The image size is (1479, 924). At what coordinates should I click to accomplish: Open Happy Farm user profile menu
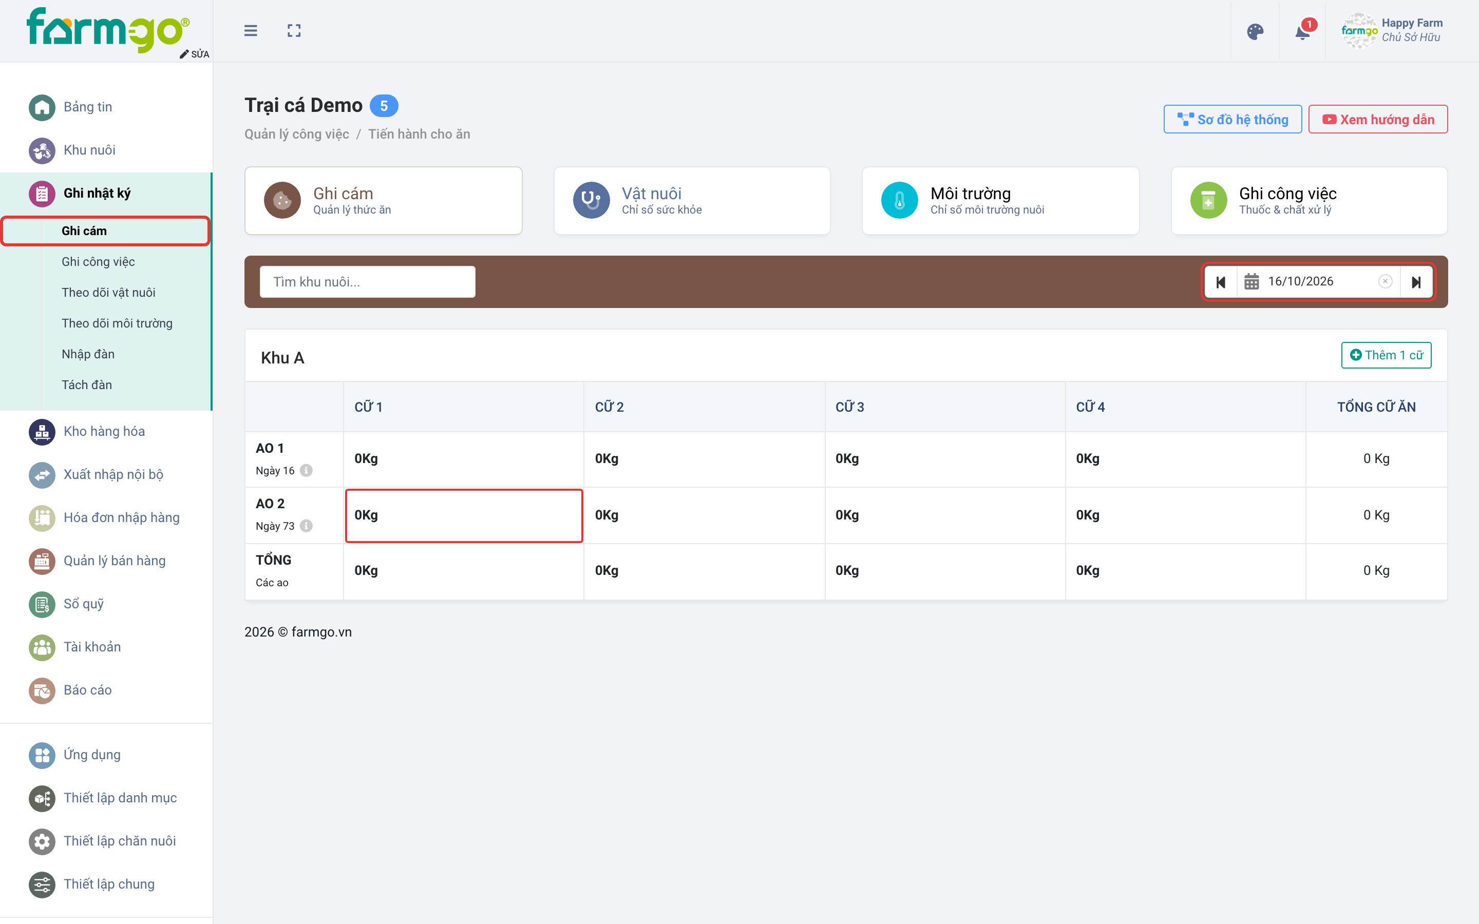(x=1392, y=31)
